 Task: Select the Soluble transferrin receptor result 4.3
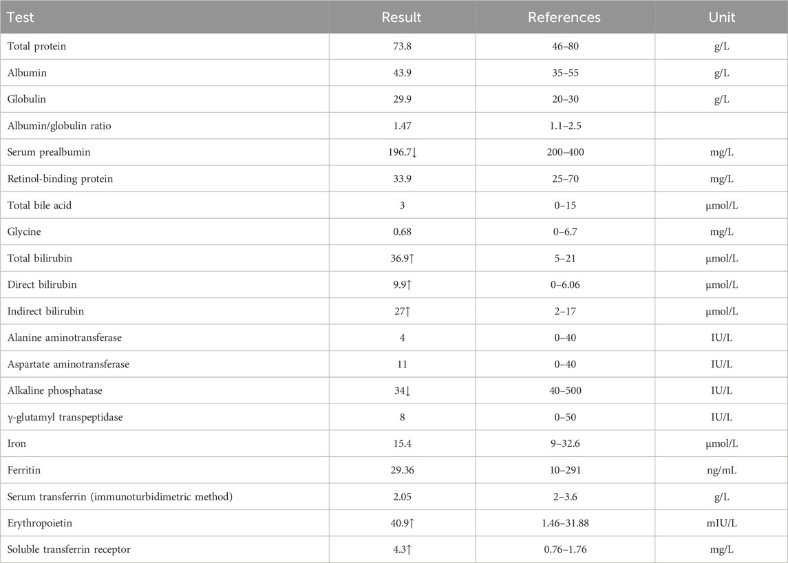(401, 550)
